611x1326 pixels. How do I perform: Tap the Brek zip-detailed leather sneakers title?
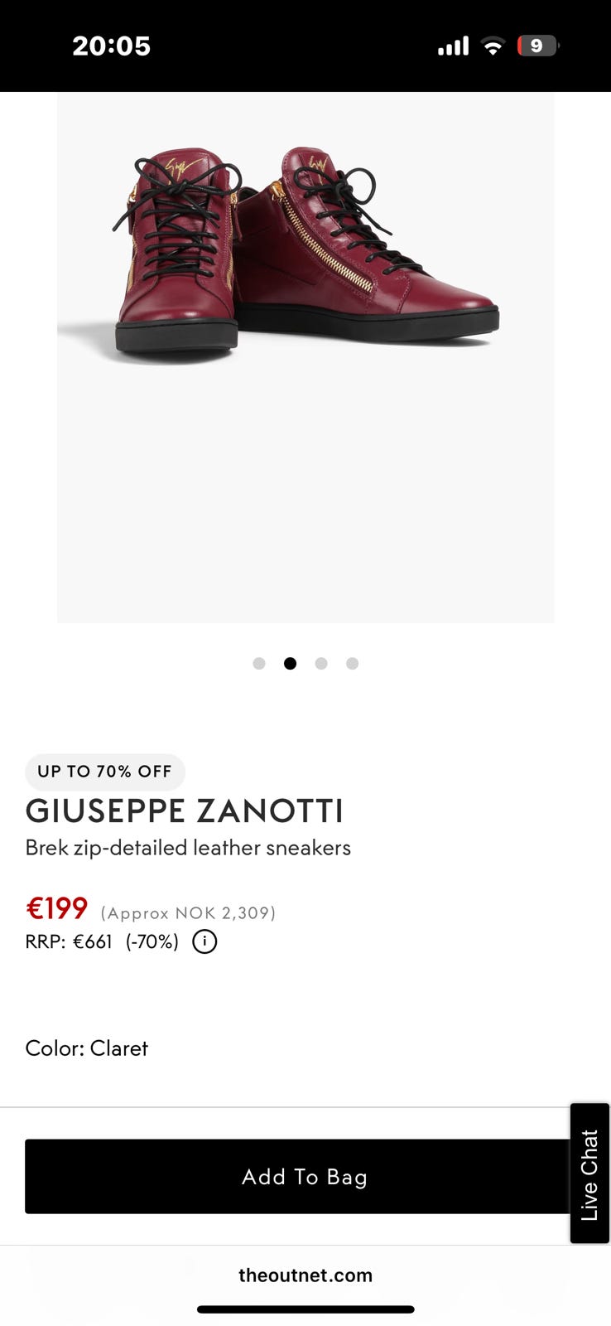coord(188,848)
